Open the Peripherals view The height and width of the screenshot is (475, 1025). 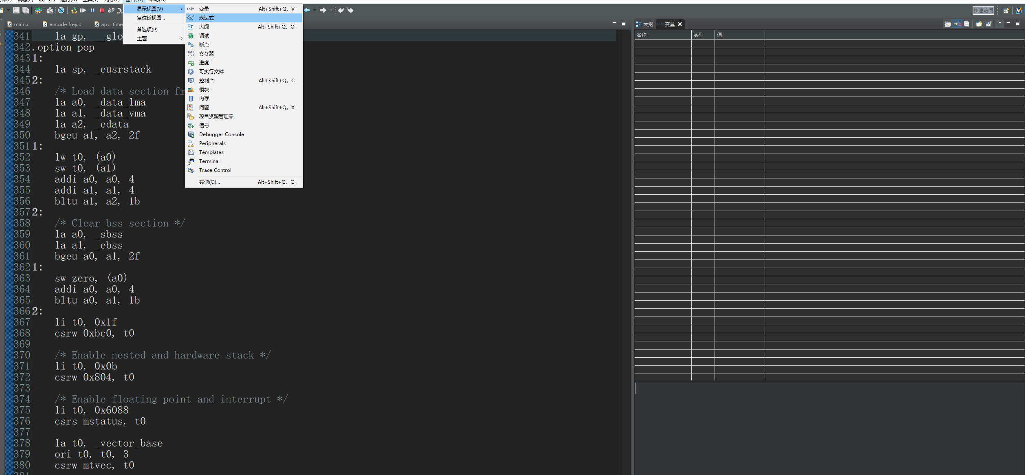click(244, 143)
